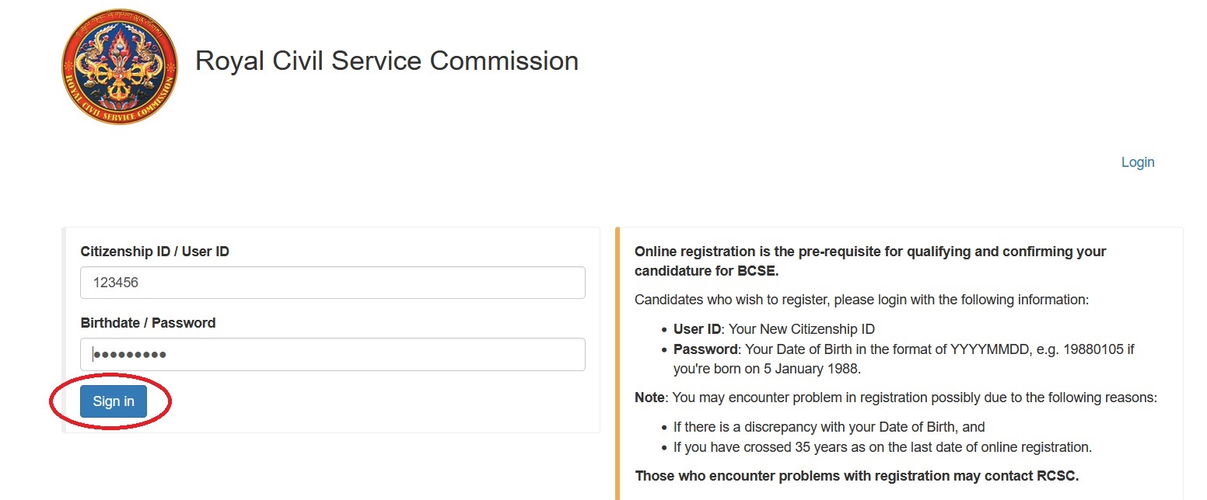The image size is (1207, 500).
Task: Click the Royal Civil Service Commission emblem
Action: (120, 68)
